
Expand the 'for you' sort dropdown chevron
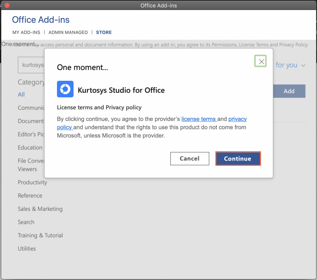pyautogui.click(x=303, y=66)
